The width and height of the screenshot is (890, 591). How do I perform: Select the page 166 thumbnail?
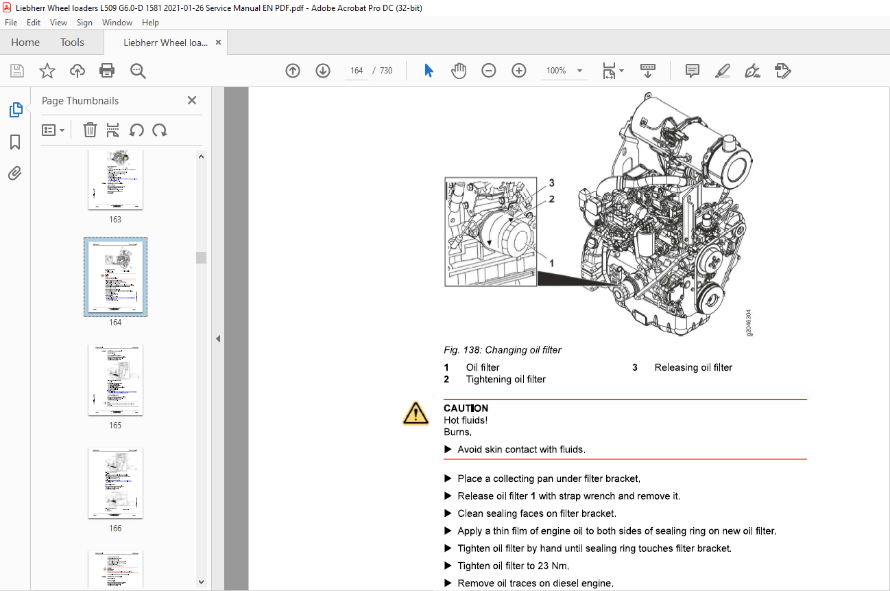point(115,483)
